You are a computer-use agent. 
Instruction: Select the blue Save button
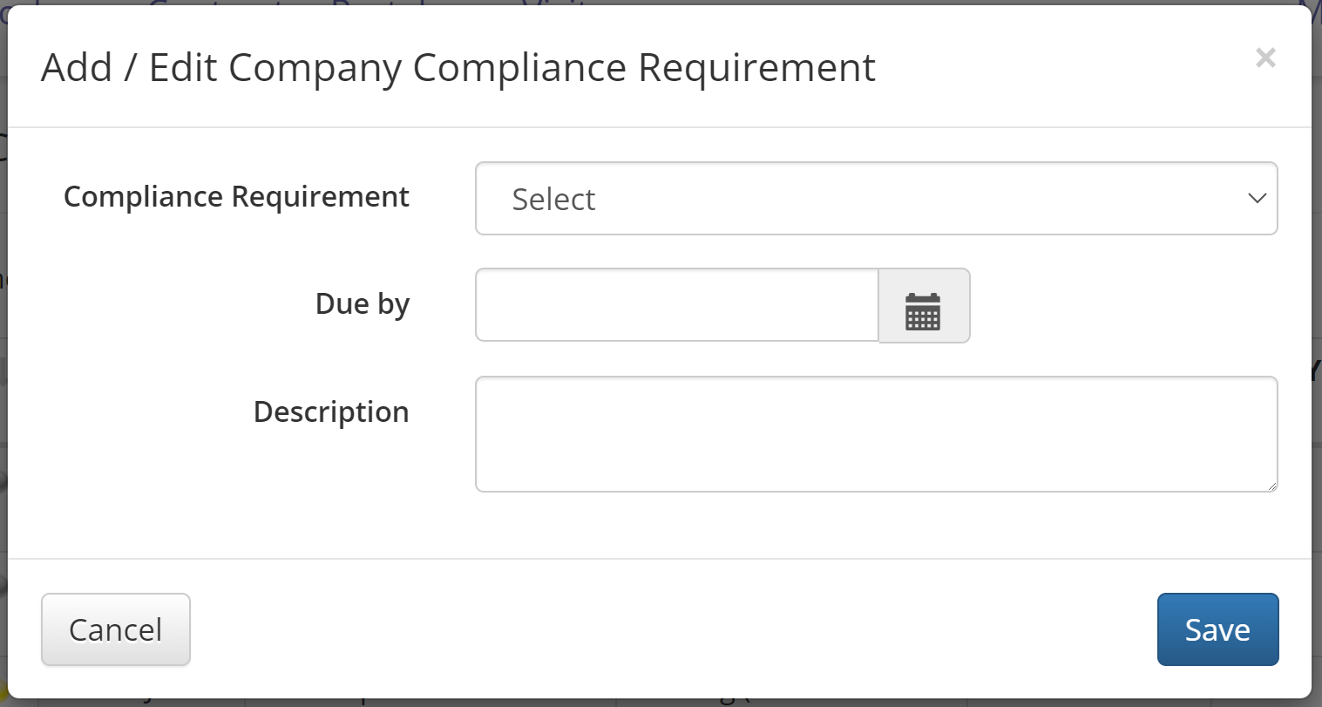point(1217,629)
